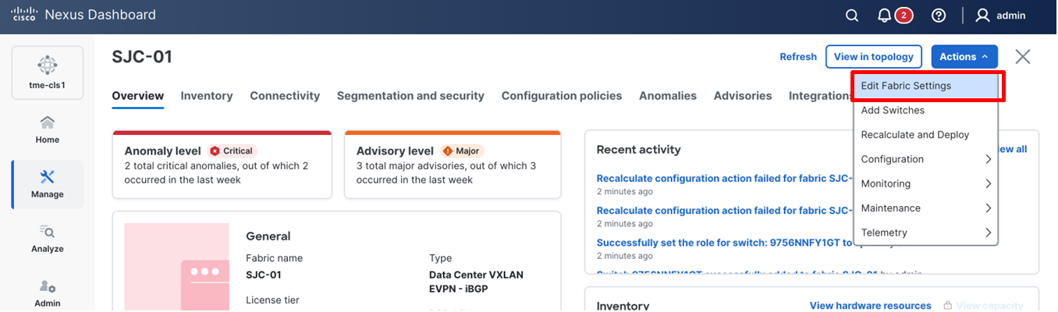Open the help question mark icon
The image size is (1058, 312).
coord(939,16)
